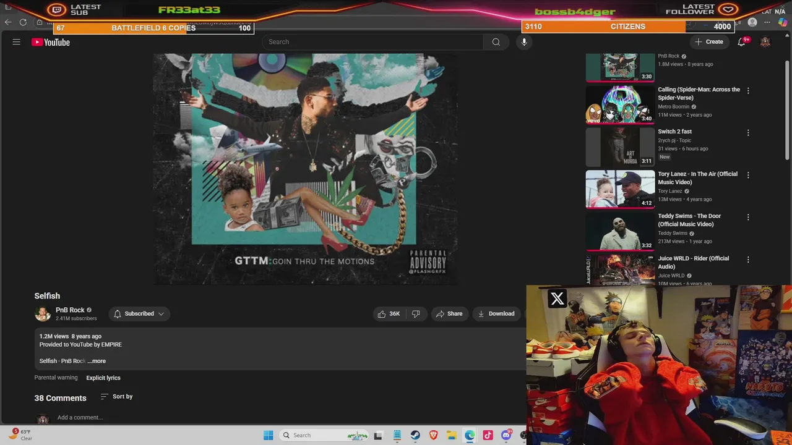The image size is (792, 445).
Task: Click the 2.41M subscribers text
Action: click(x=76, y=319)
